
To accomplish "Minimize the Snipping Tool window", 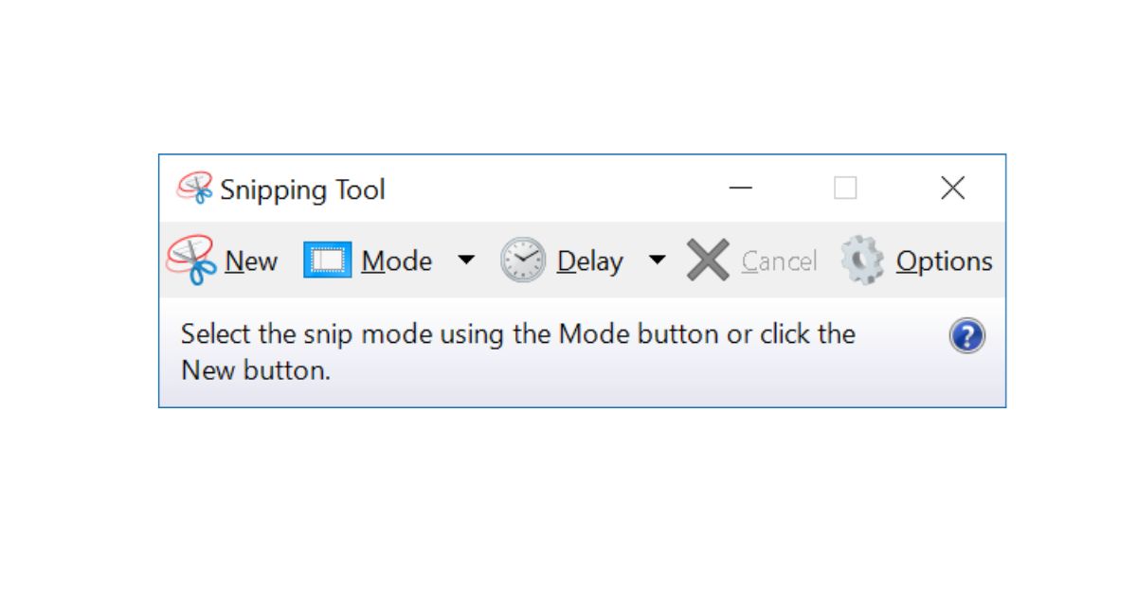I will pos(741,188).
